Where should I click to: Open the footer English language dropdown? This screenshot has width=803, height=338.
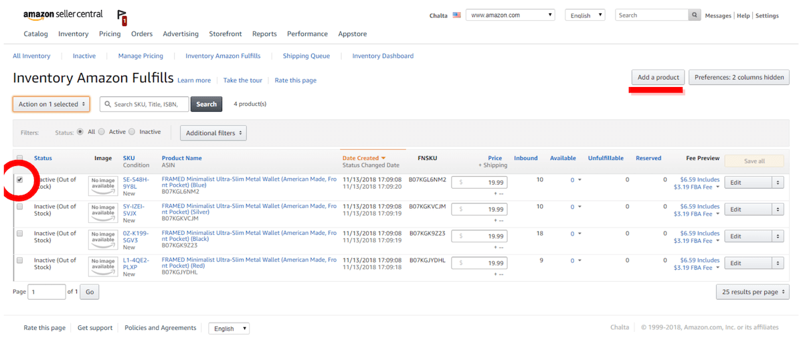[x=229, y=329]
